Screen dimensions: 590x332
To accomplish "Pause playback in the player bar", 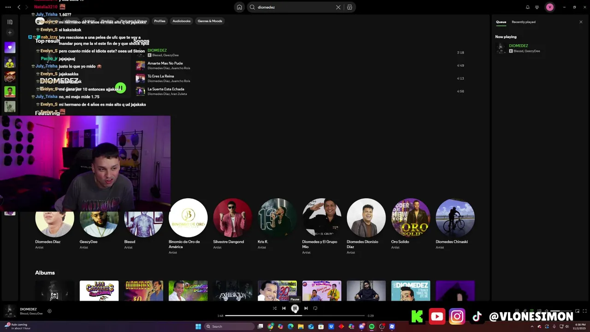I will point(295,308).
